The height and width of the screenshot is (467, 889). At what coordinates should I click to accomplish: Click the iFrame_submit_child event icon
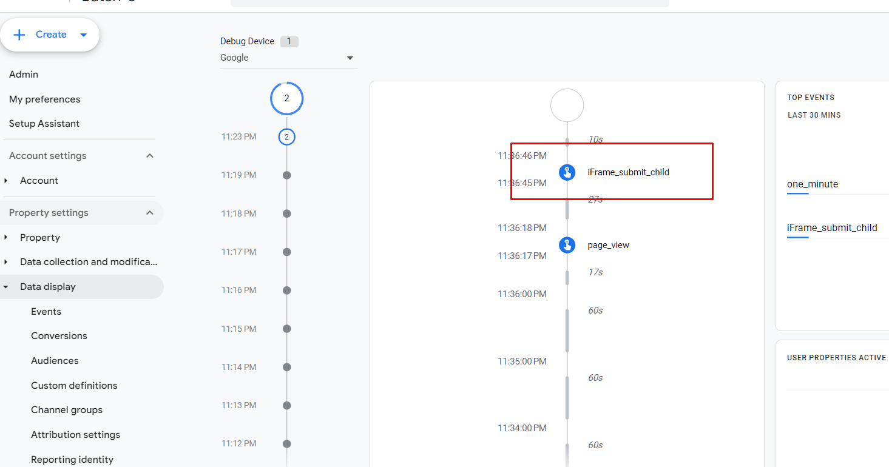(567, 172)
